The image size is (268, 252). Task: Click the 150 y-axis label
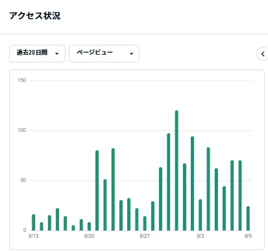(x=22, y=81)
